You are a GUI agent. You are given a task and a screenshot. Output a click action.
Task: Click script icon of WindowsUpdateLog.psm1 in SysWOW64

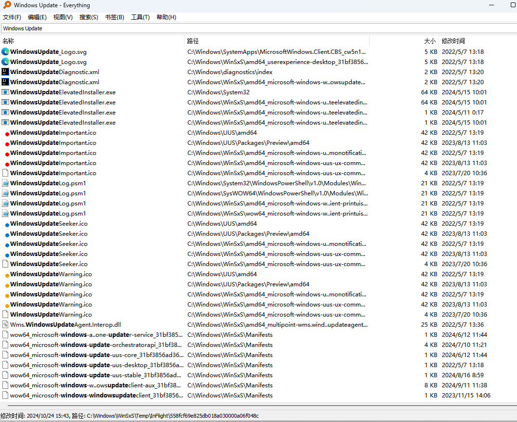5,193
